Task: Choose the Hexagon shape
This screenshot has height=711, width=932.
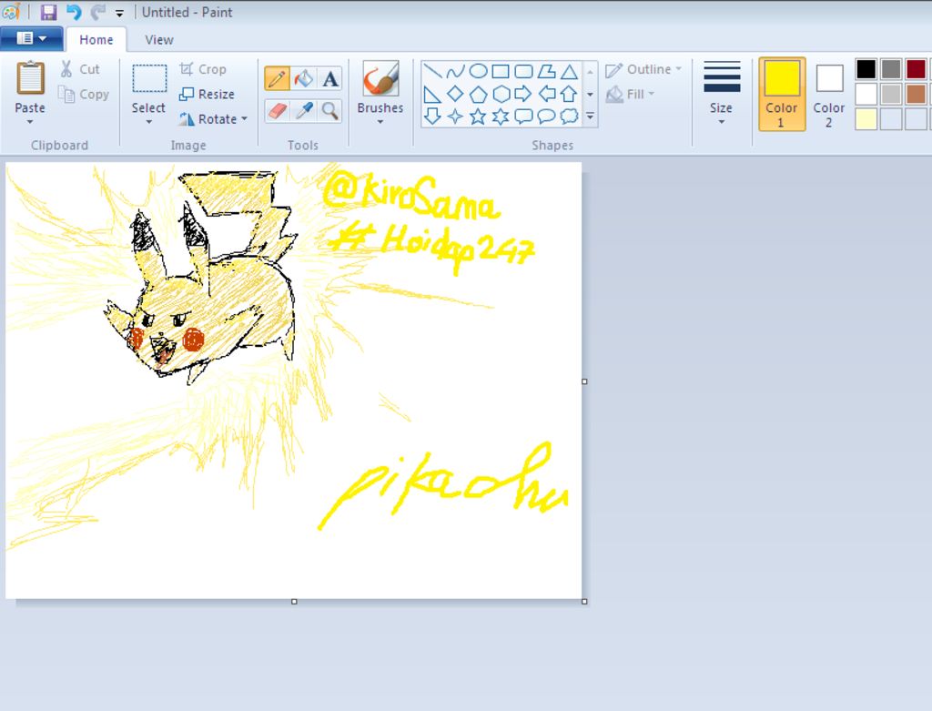Action: pos(501,94)
